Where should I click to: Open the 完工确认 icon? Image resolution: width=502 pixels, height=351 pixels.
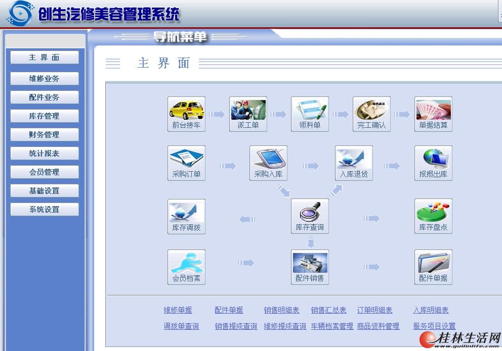pos(372,114)
